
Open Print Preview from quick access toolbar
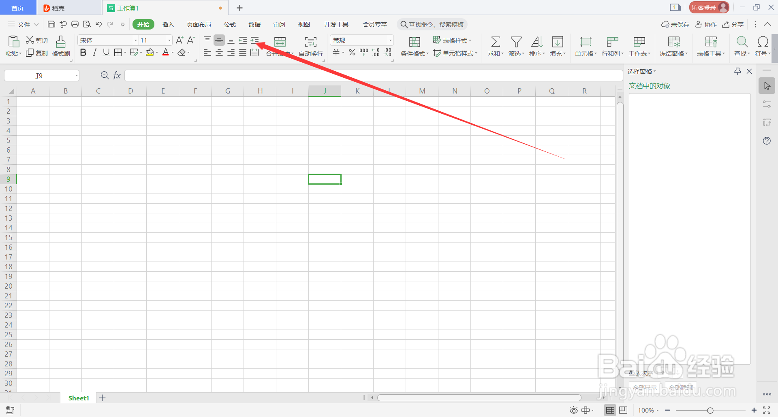pos(87,24)
